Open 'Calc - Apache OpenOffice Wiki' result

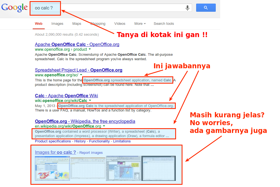66,96
